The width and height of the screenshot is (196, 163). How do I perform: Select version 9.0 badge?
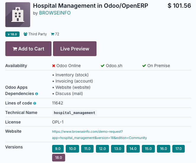58,149
